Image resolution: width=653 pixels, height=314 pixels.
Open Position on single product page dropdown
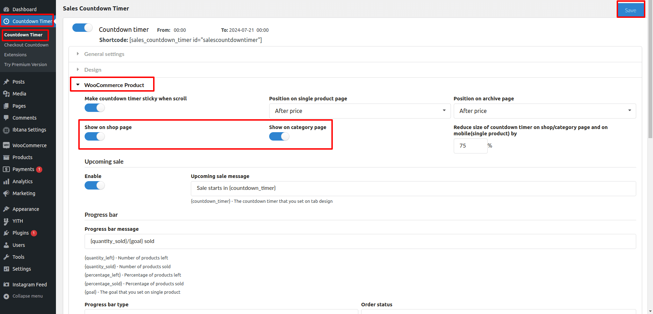360,111
